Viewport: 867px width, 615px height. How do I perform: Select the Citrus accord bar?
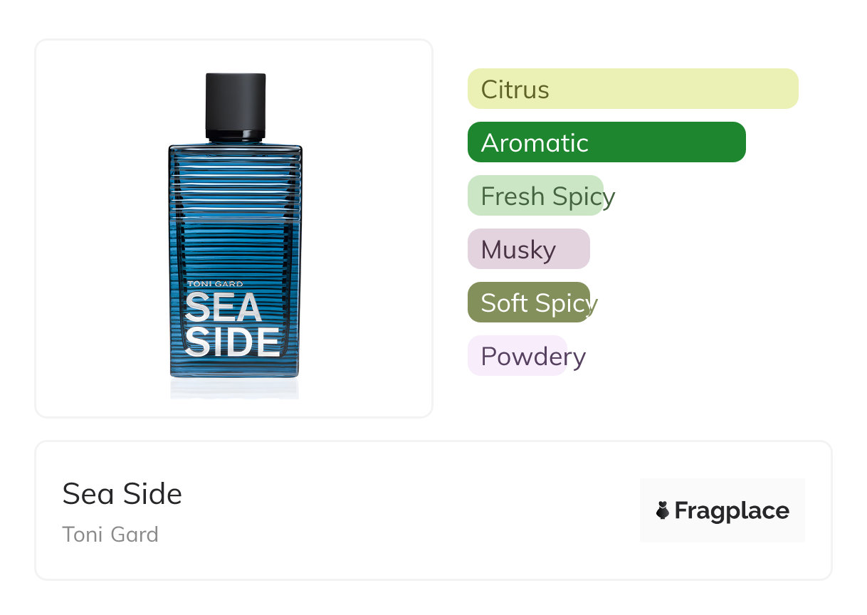click(x=632, y=89)
